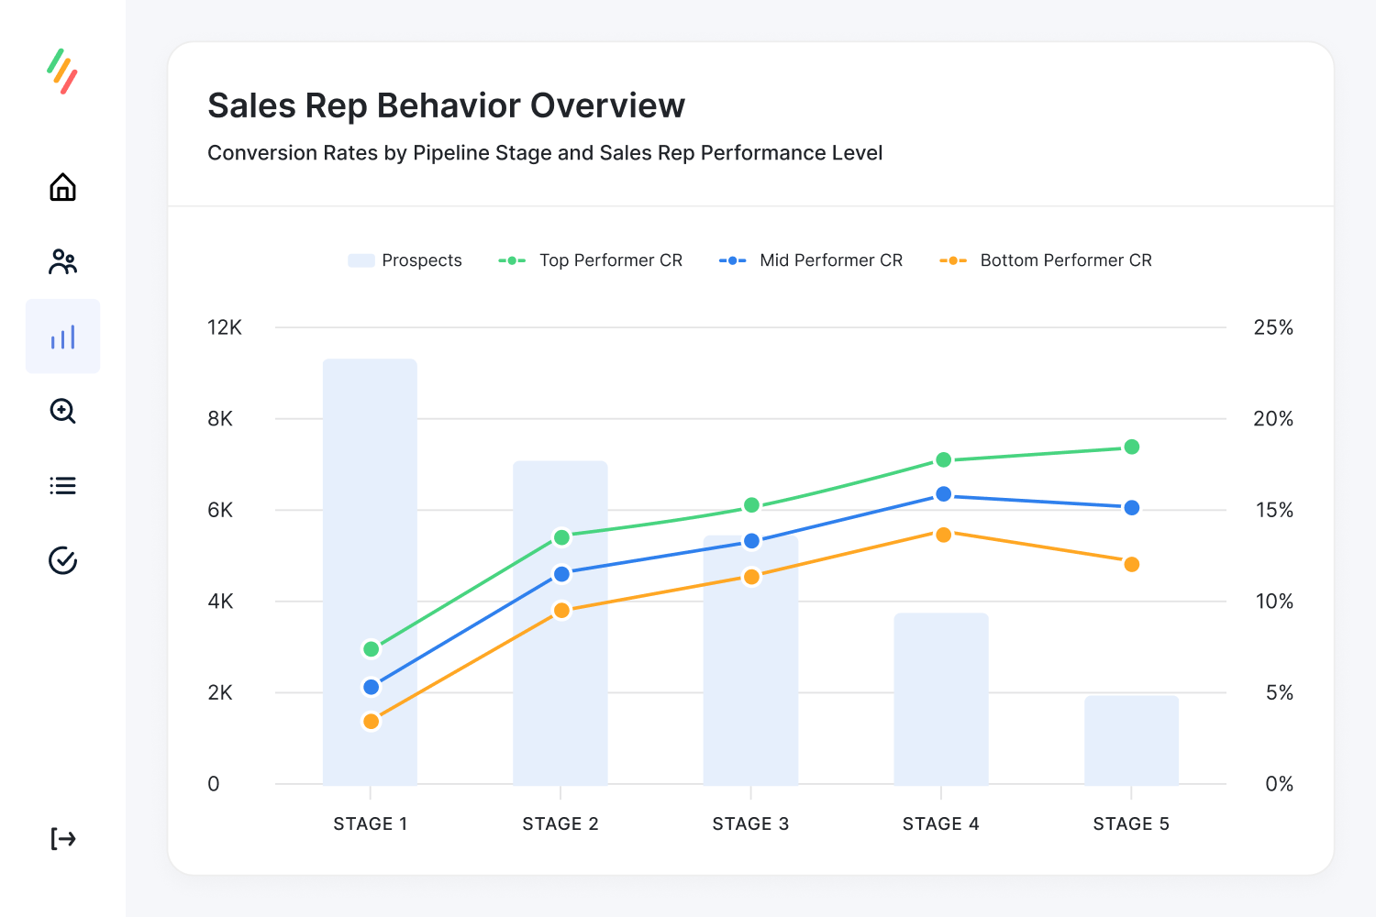
Task: Click the logout icon at the bottom
Action: (62, 838)
